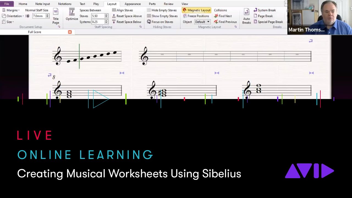Click the Martin Thomson webcam thumbnail
This screenshot has width=352, height=198.
click(320, 17)
